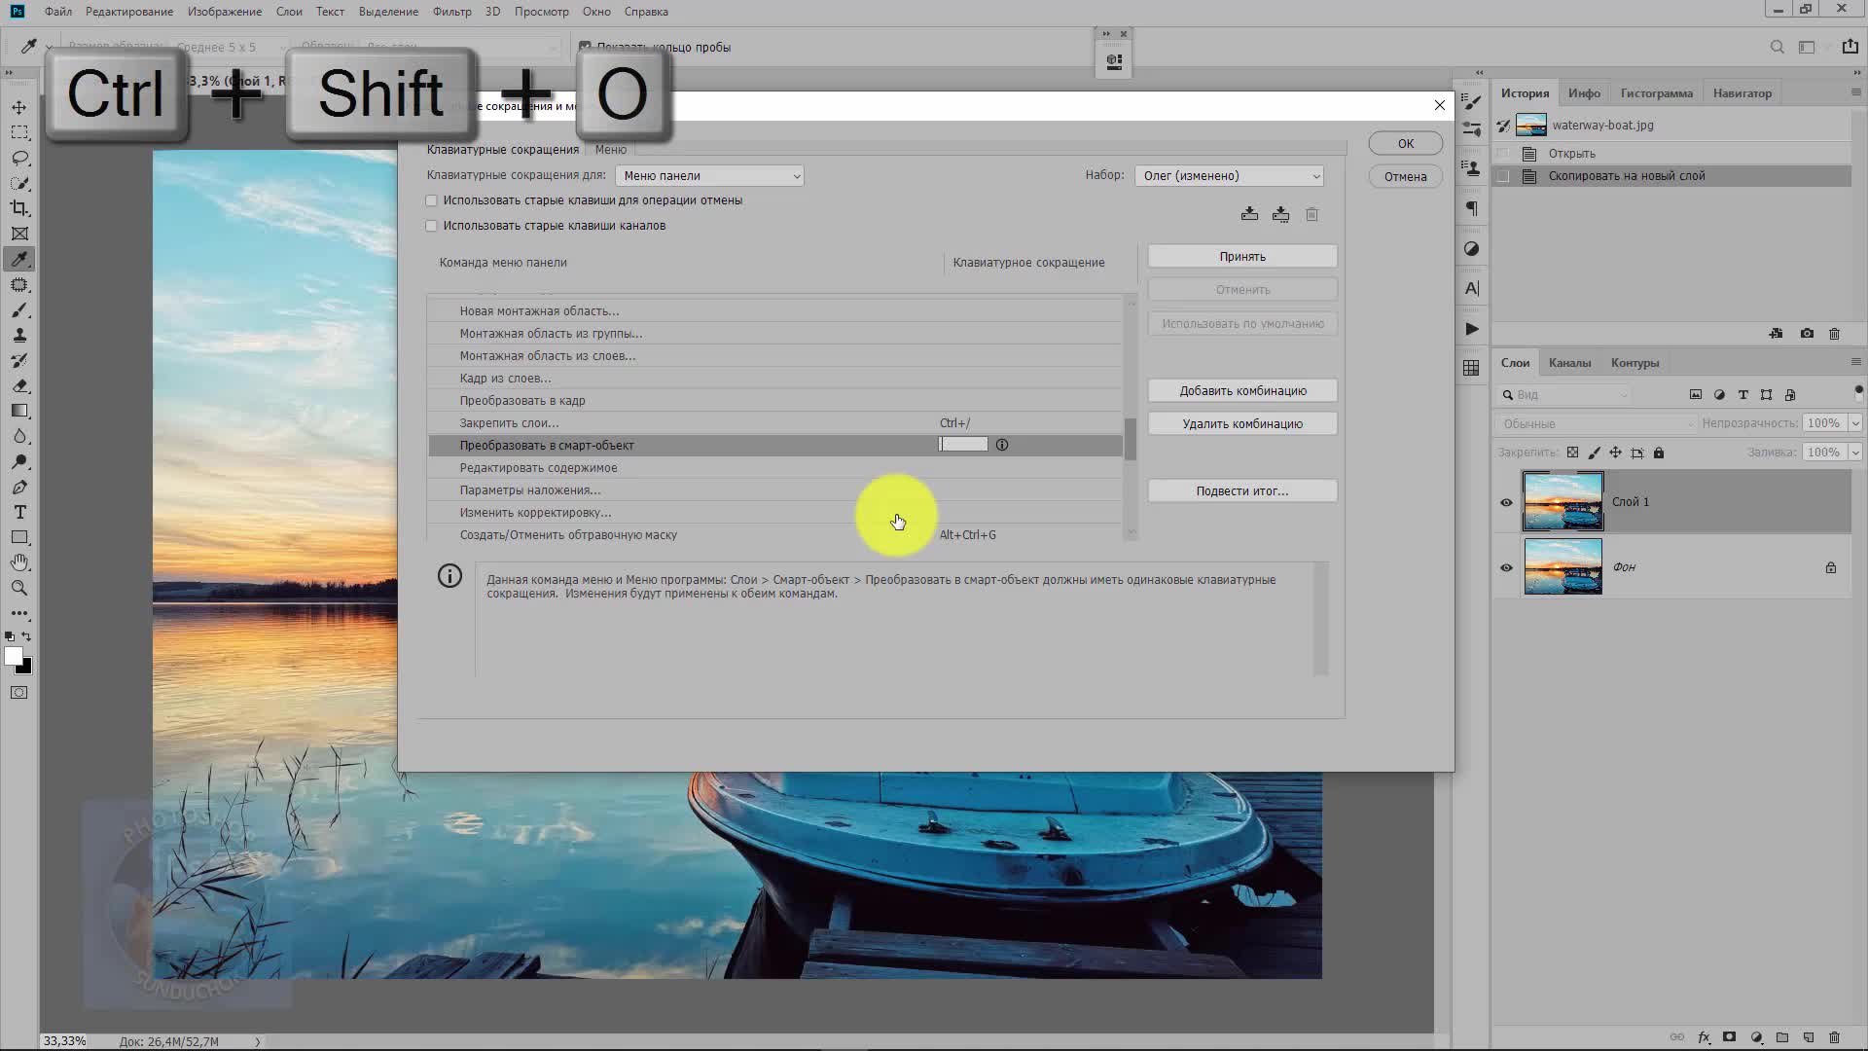
Task: Select the Lasso tool
Action: click(x=19, y=158)
